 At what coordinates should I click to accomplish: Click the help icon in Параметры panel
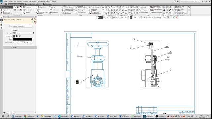point(32,19)
